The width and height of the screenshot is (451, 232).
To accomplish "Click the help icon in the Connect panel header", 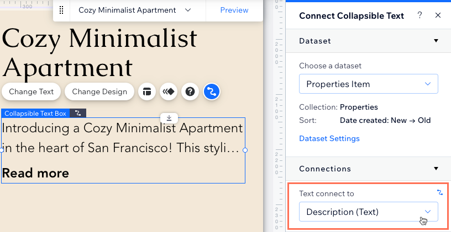I will [x=419, y=15].
